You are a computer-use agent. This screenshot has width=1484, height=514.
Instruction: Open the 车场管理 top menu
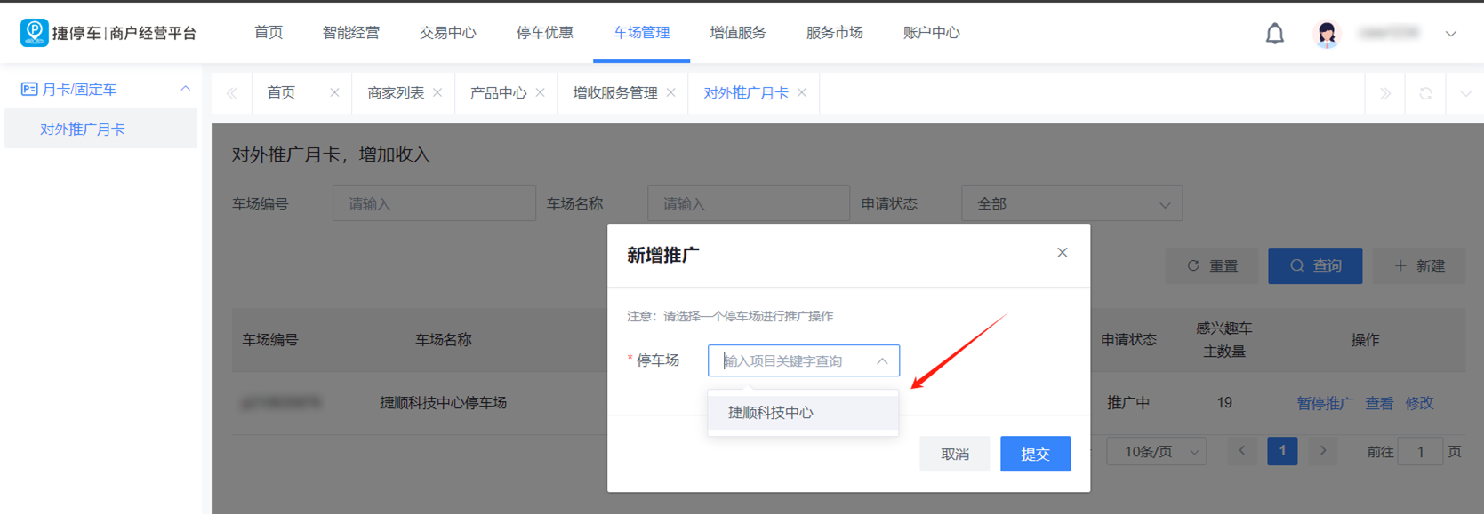[641, 33]
